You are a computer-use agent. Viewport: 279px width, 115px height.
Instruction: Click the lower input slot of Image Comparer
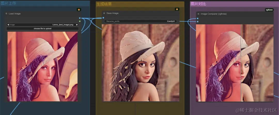(198, 22)
